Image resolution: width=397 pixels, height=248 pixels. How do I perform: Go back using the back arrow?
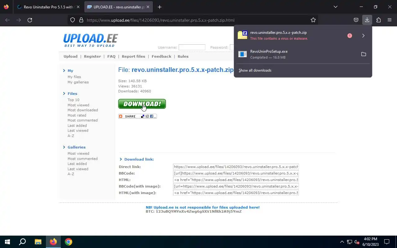pyautogui.click(x=7, y=20)
